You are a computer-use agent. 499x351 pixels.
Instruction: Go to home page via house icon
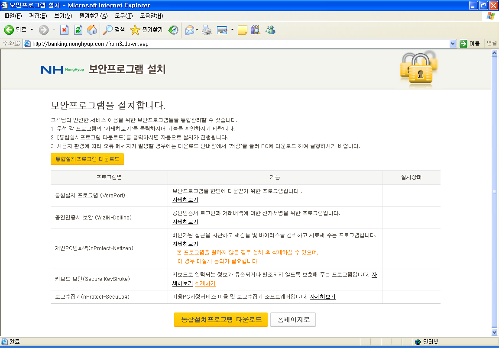(x=92, y=30)
